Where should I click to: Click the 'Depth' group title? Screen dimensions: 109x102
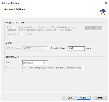[x=9, y=43]
